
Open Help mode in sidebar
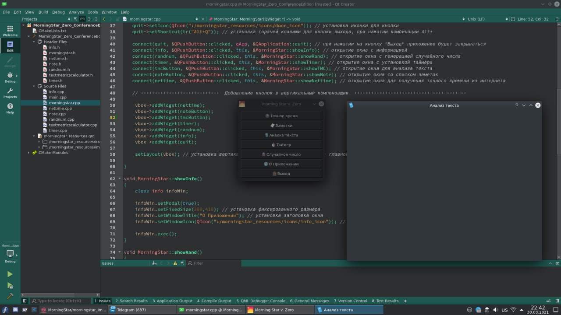click(x=10, y=108)
